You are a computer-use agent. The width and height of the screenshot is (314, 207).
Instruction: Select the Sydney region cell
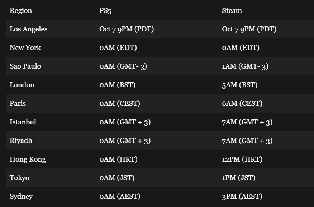coord(21,196)
